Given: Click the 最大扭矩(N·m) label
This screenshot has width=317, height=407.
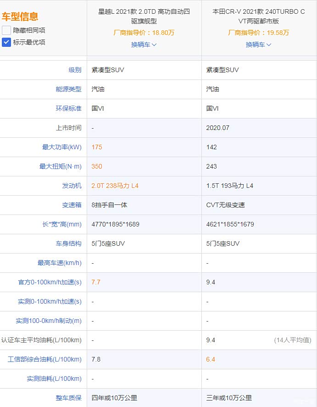Looking at the screenshot, I should point(60,166).
